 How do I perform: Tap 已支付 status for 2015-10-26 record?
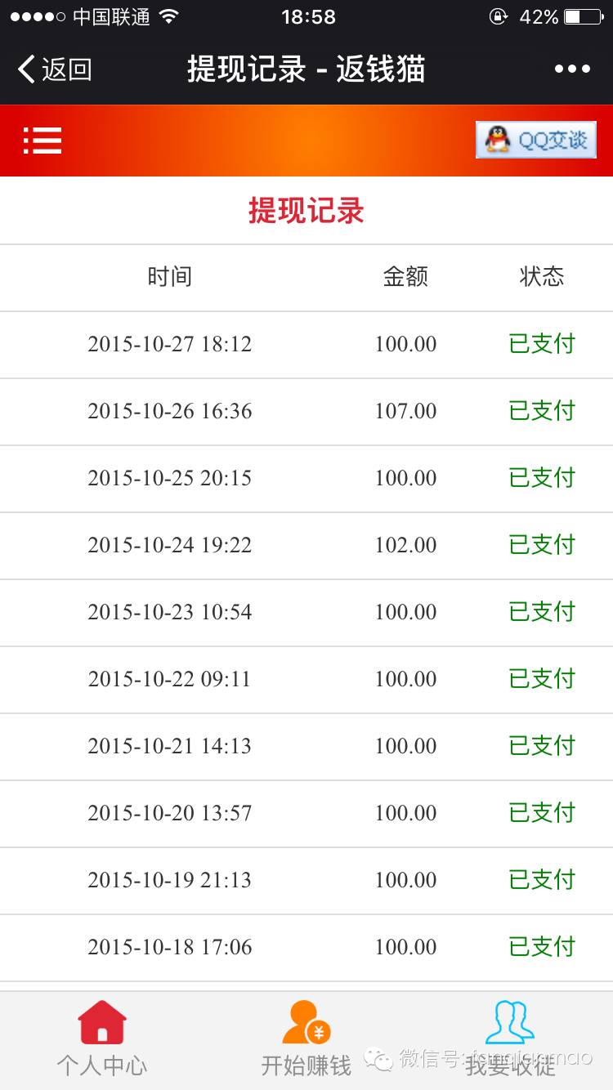point(542,411)
